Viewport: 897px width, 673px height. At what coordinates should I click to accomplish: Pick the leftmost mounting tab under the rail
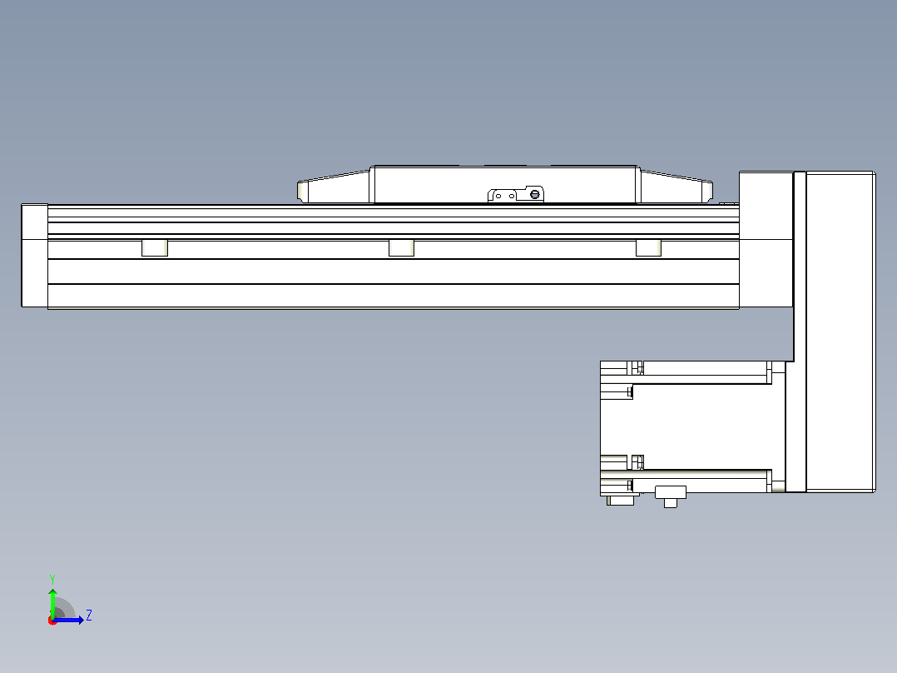click(155, 247)
